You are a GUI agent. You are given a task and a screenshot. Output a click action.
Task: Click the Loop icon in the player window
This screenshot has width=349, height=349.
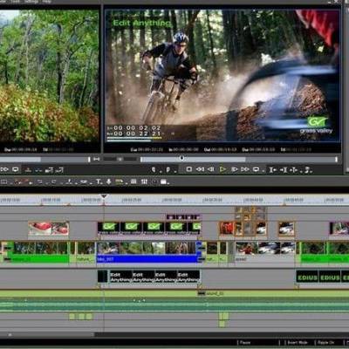(x=15, y=169)
